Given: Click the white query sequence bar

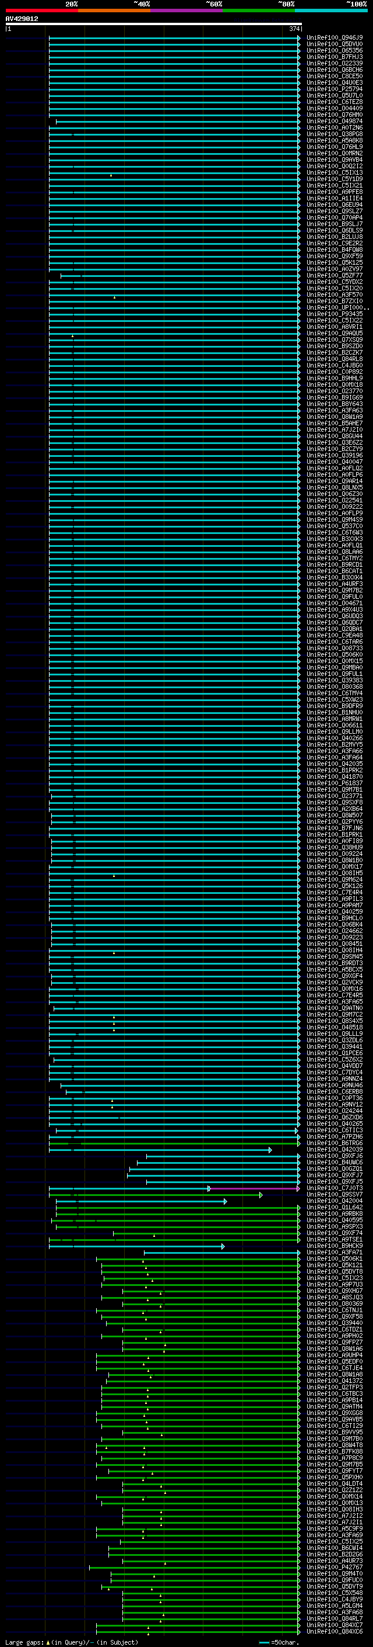Looking at the screenshot, I should tap(154, 25).
